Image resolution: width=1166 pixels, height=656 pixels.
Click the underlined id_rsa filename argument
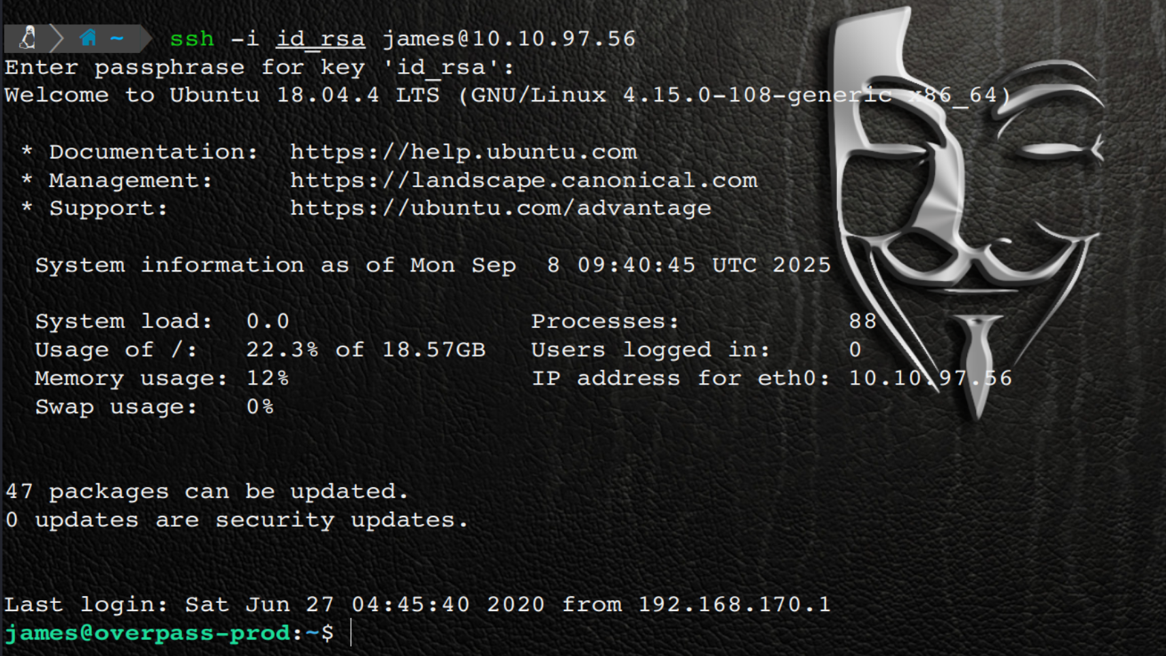click(x=320, y=39)
